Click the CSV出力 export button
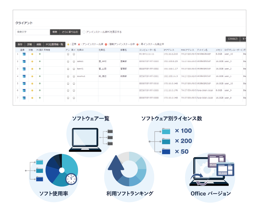This screenshot has height=211, width=259. pyautogui.click(x=233, y=39)
